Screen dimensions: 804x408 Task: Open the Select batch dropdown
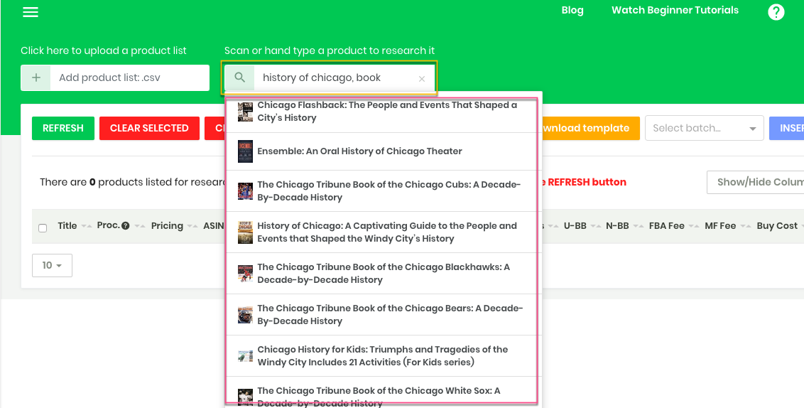(x=704, y=129)
